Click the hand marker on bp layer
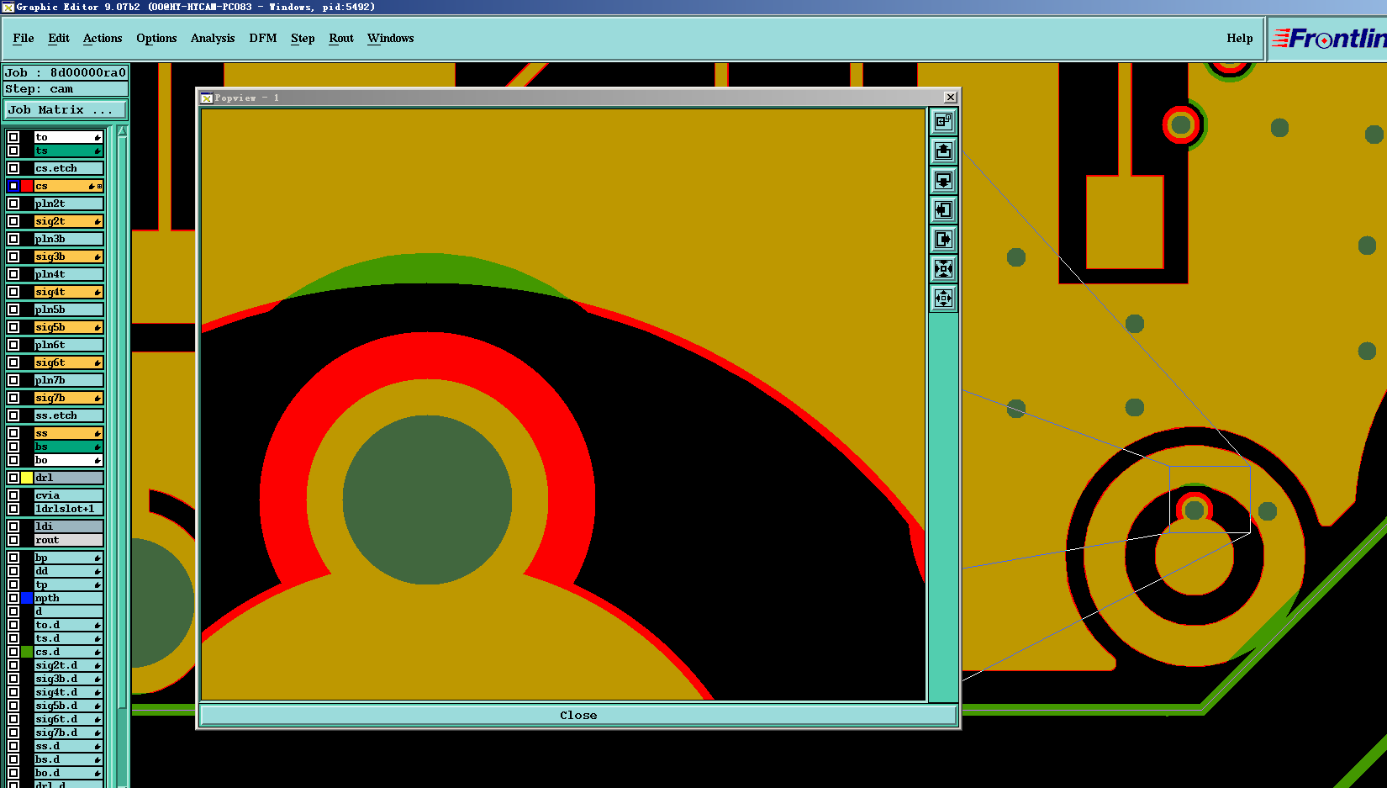 pos(98,558)
